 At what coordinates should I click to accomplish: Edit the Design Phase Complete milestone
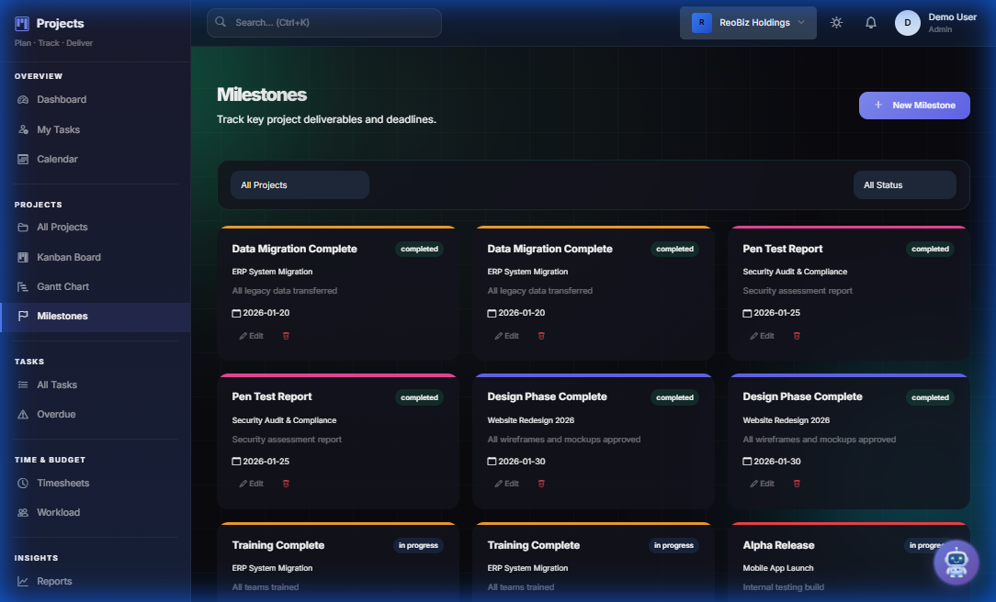506,483
